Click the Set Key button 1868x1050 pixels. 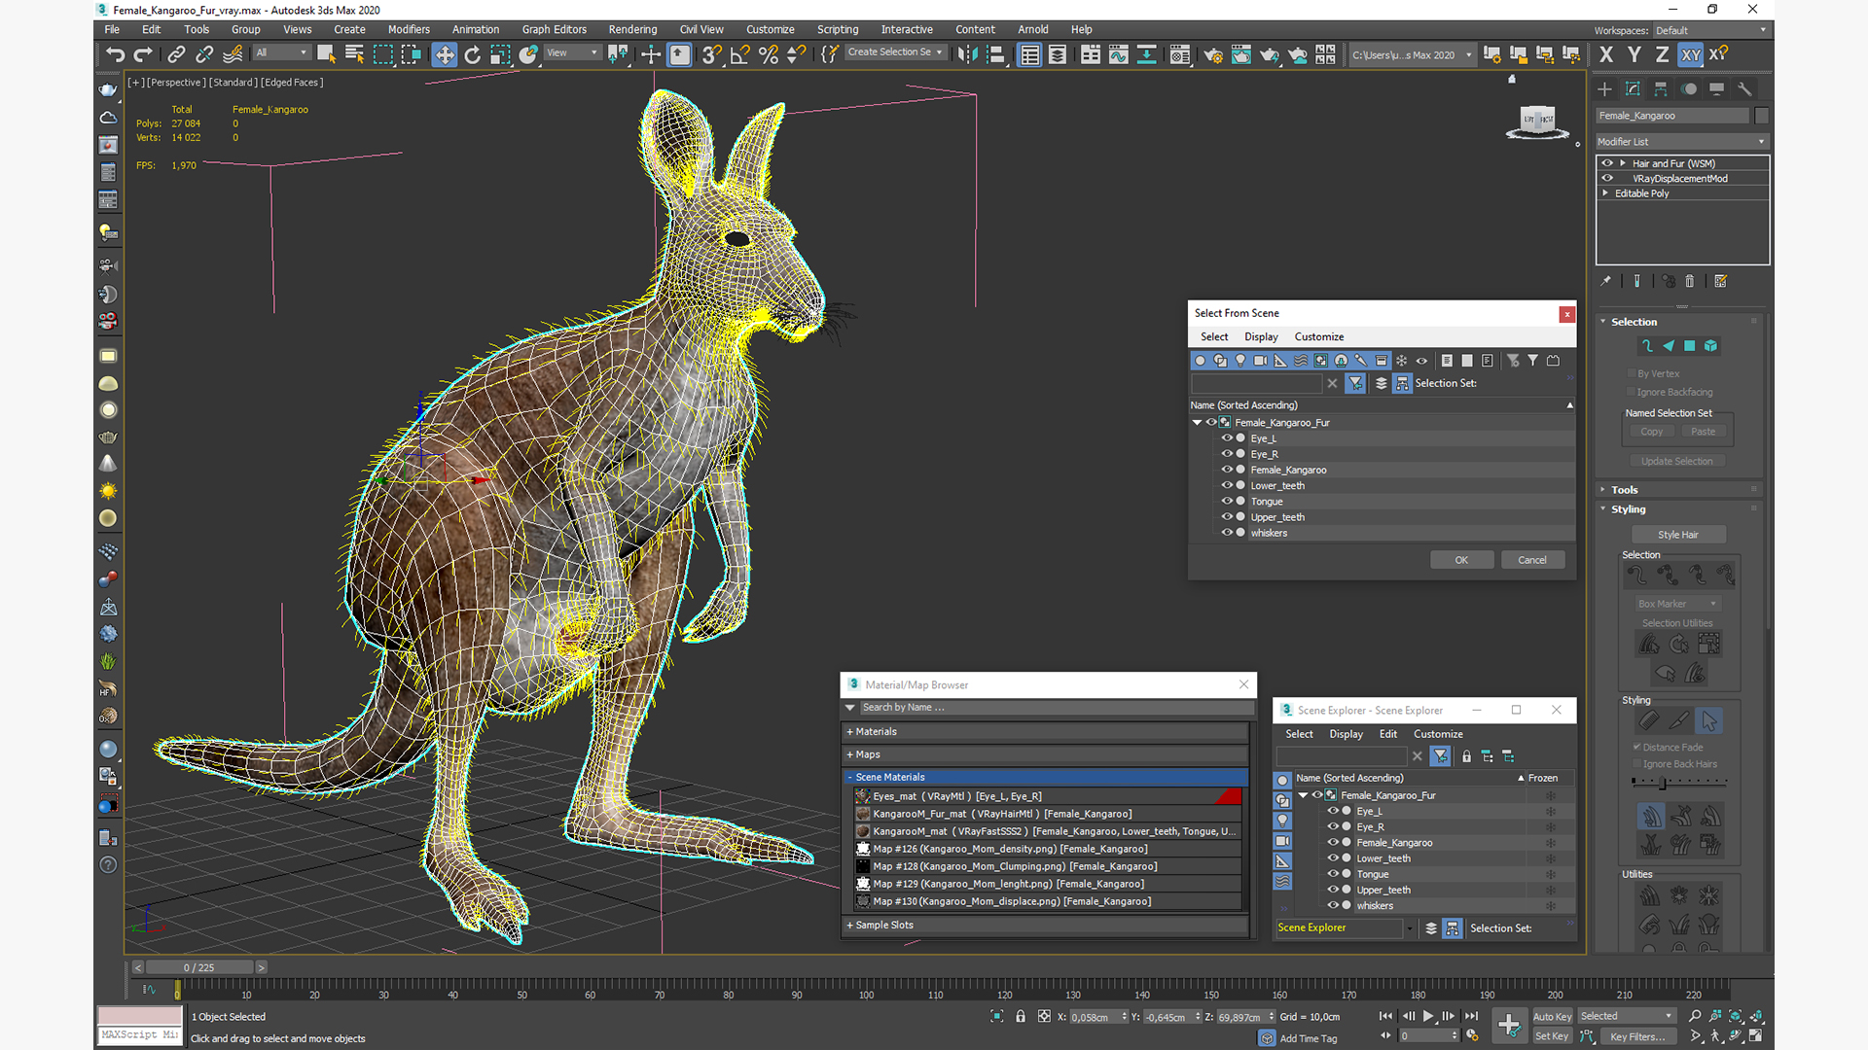(1552, 1036)
